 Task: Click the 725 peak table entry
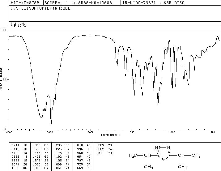click(84, 165)
